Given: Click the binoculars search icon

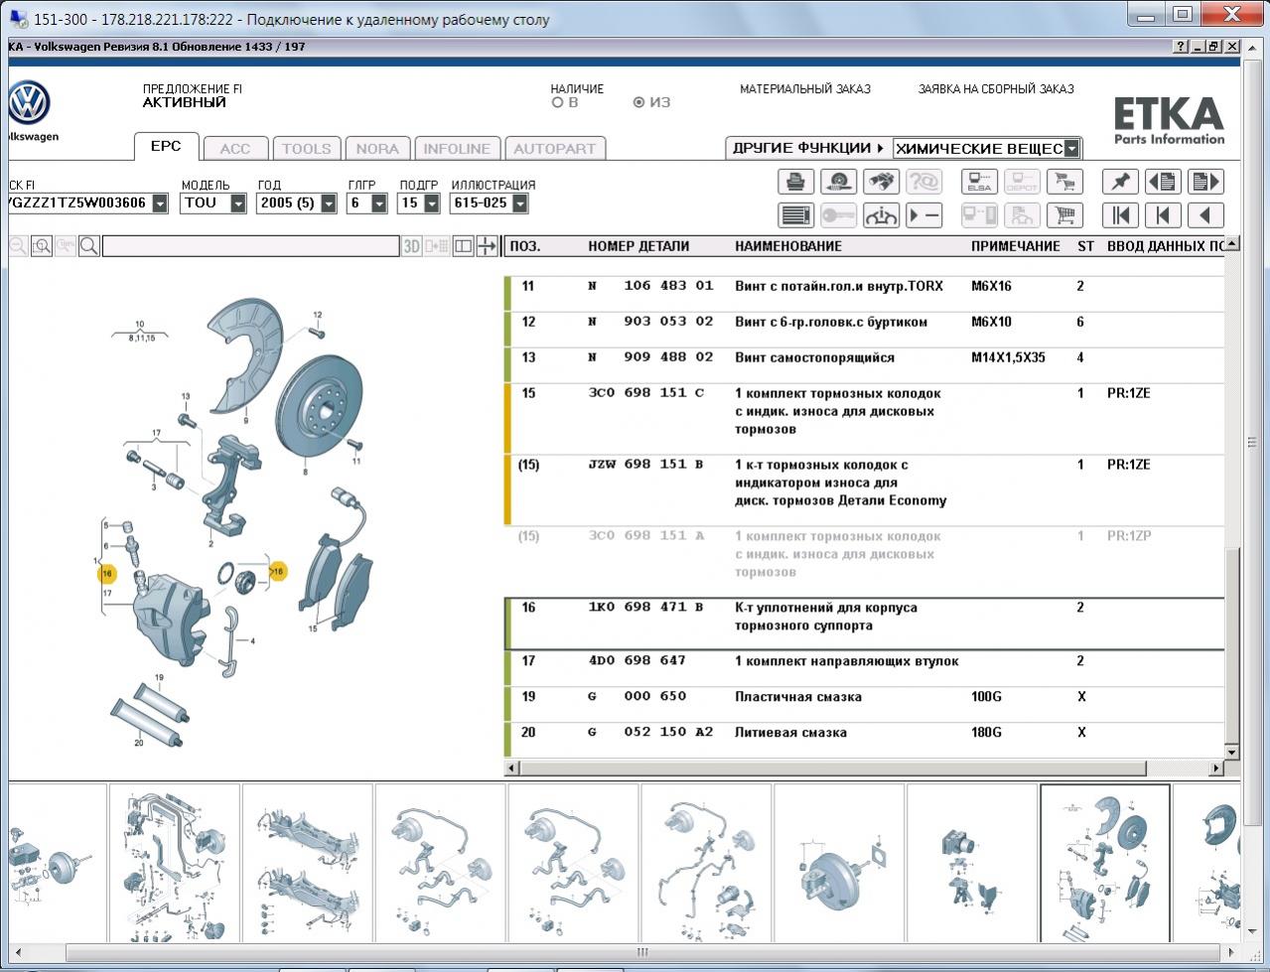Looking at the screenshot, I should coord(882,182).
